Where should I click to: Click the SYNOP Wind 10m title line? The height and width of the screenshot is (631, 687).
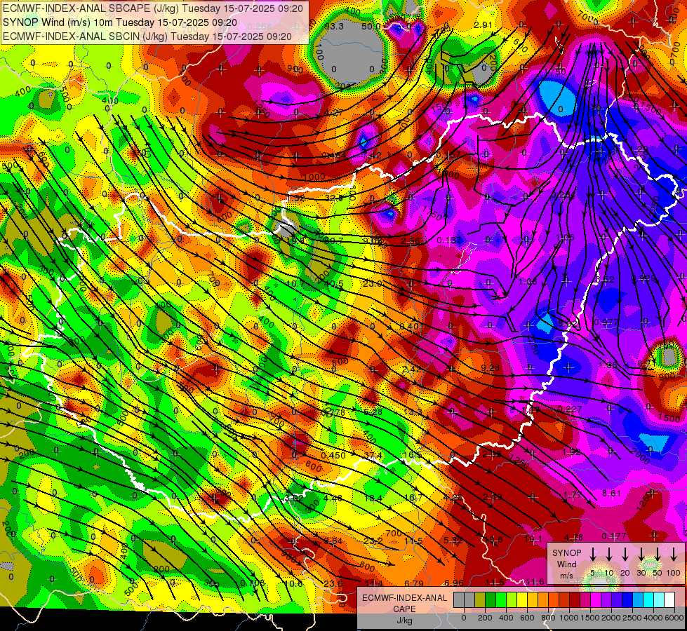point(119,22)
